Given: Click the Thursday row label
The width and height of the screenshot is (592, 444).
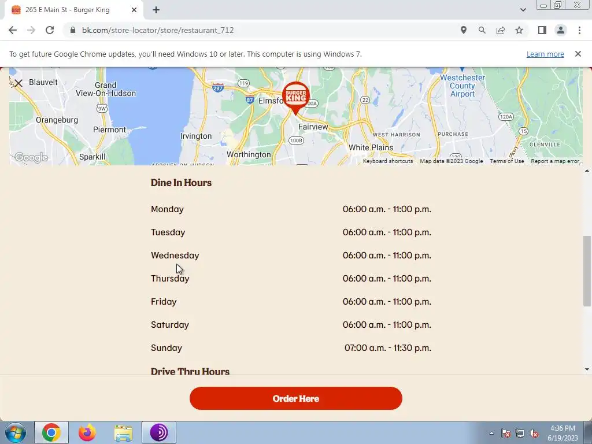Looking at the screenshot, I should tap(170, 279).
